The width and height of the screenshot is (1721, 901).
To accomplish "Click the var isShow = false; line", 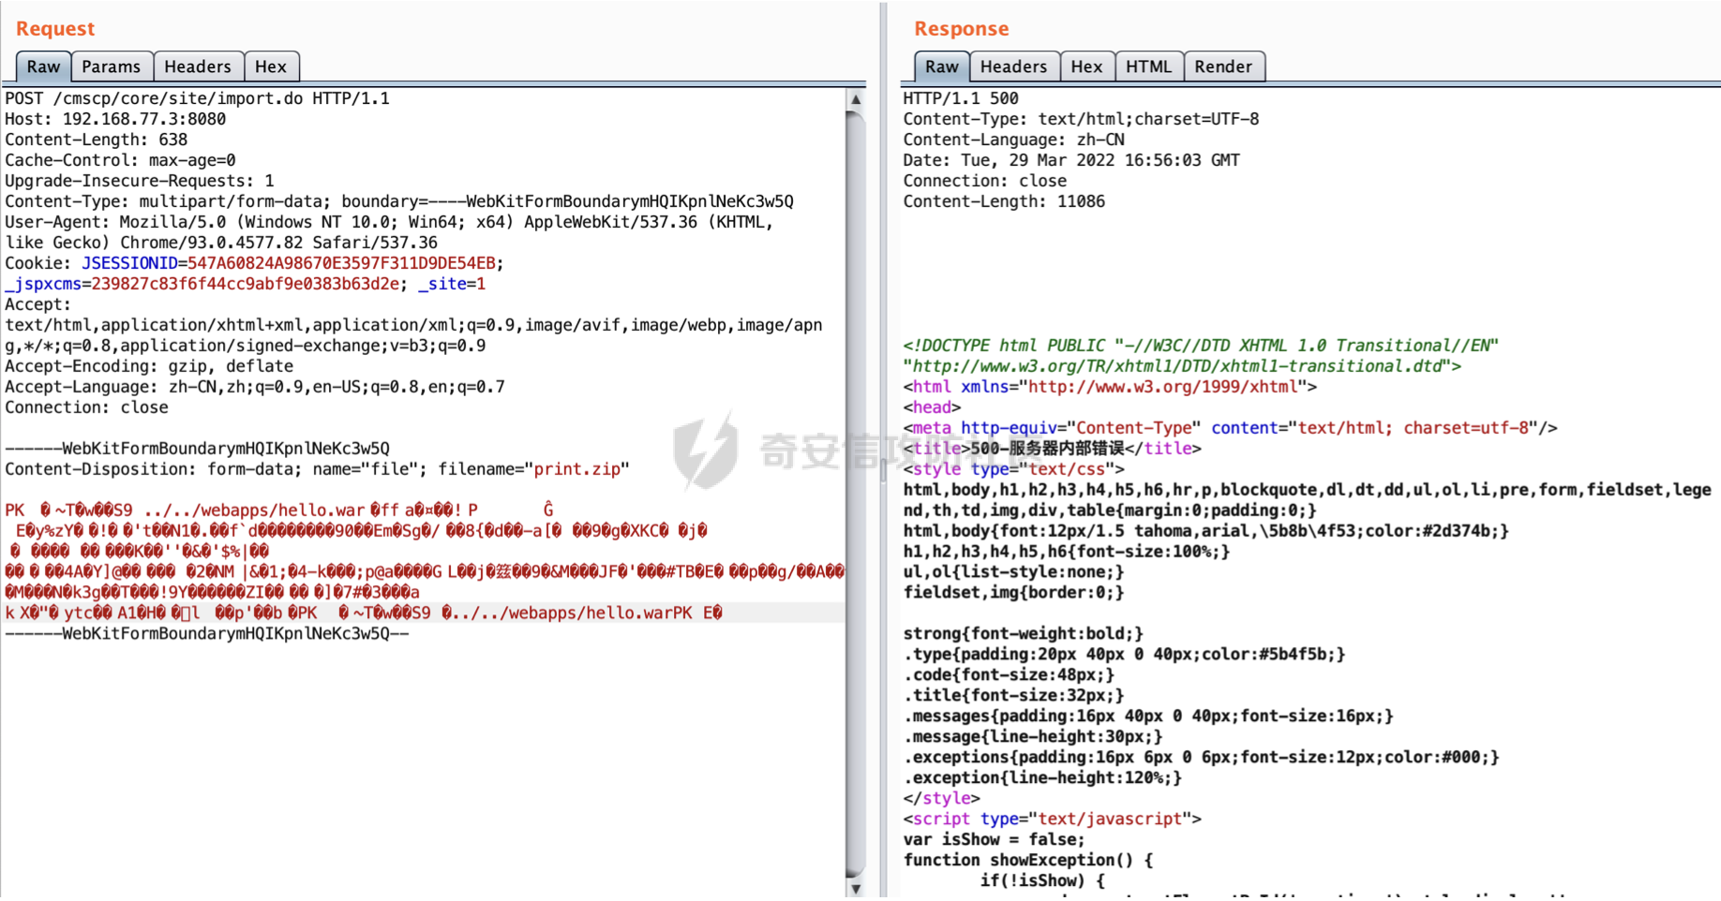I will [x=994, y=840].
